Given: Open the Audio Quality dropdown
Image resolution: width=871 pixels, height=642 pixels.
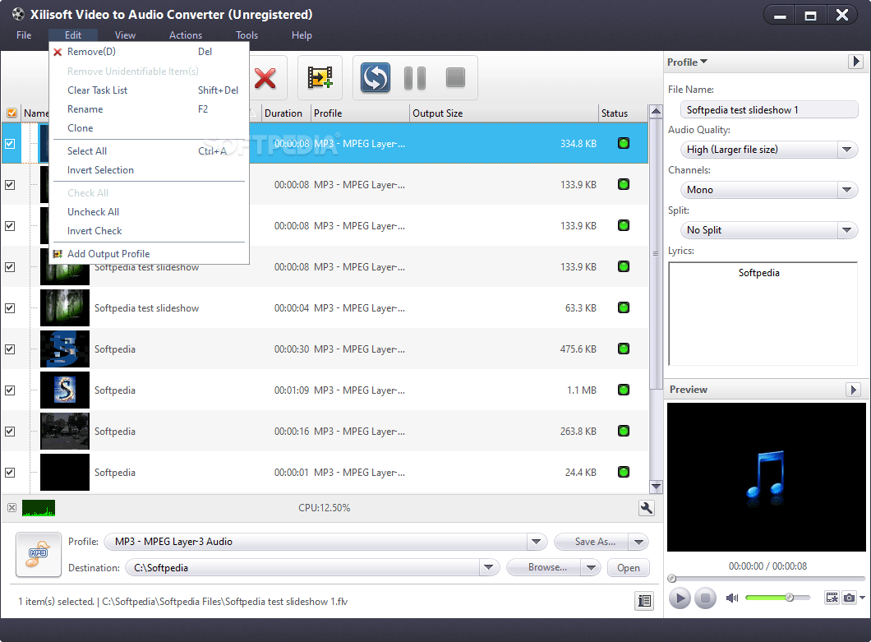Looking at the screenshot, I should click(x=847, y=149).
